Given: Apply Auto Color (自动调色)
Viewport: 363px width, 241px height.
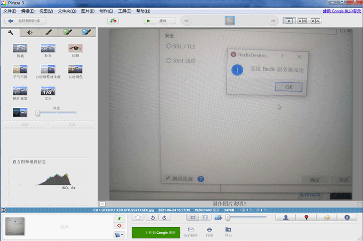Looking at the screenshot, I should 75,69.
